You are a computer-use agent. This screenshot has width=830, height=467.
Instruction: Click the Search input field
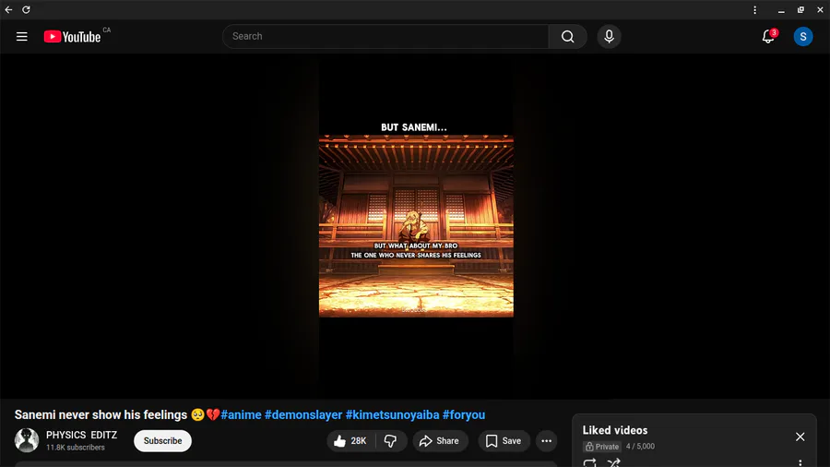(385, 37)
